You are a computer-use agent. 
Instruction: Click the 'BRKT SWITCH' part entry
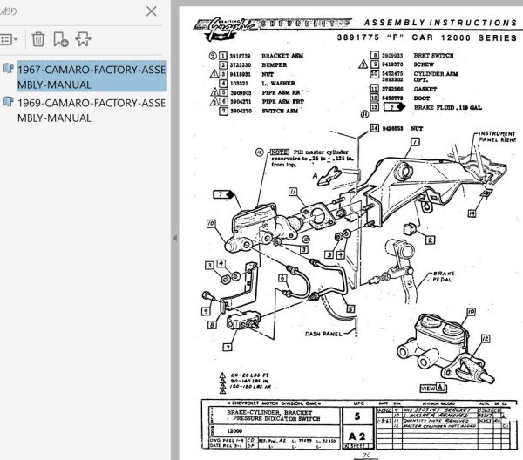pyautogui.click(x=433, y=56)
